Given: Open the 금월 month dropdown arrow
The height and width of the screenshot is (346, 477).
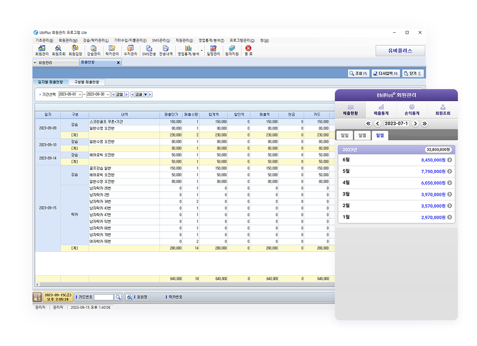Looking at the screenshot, I should 145,94.
